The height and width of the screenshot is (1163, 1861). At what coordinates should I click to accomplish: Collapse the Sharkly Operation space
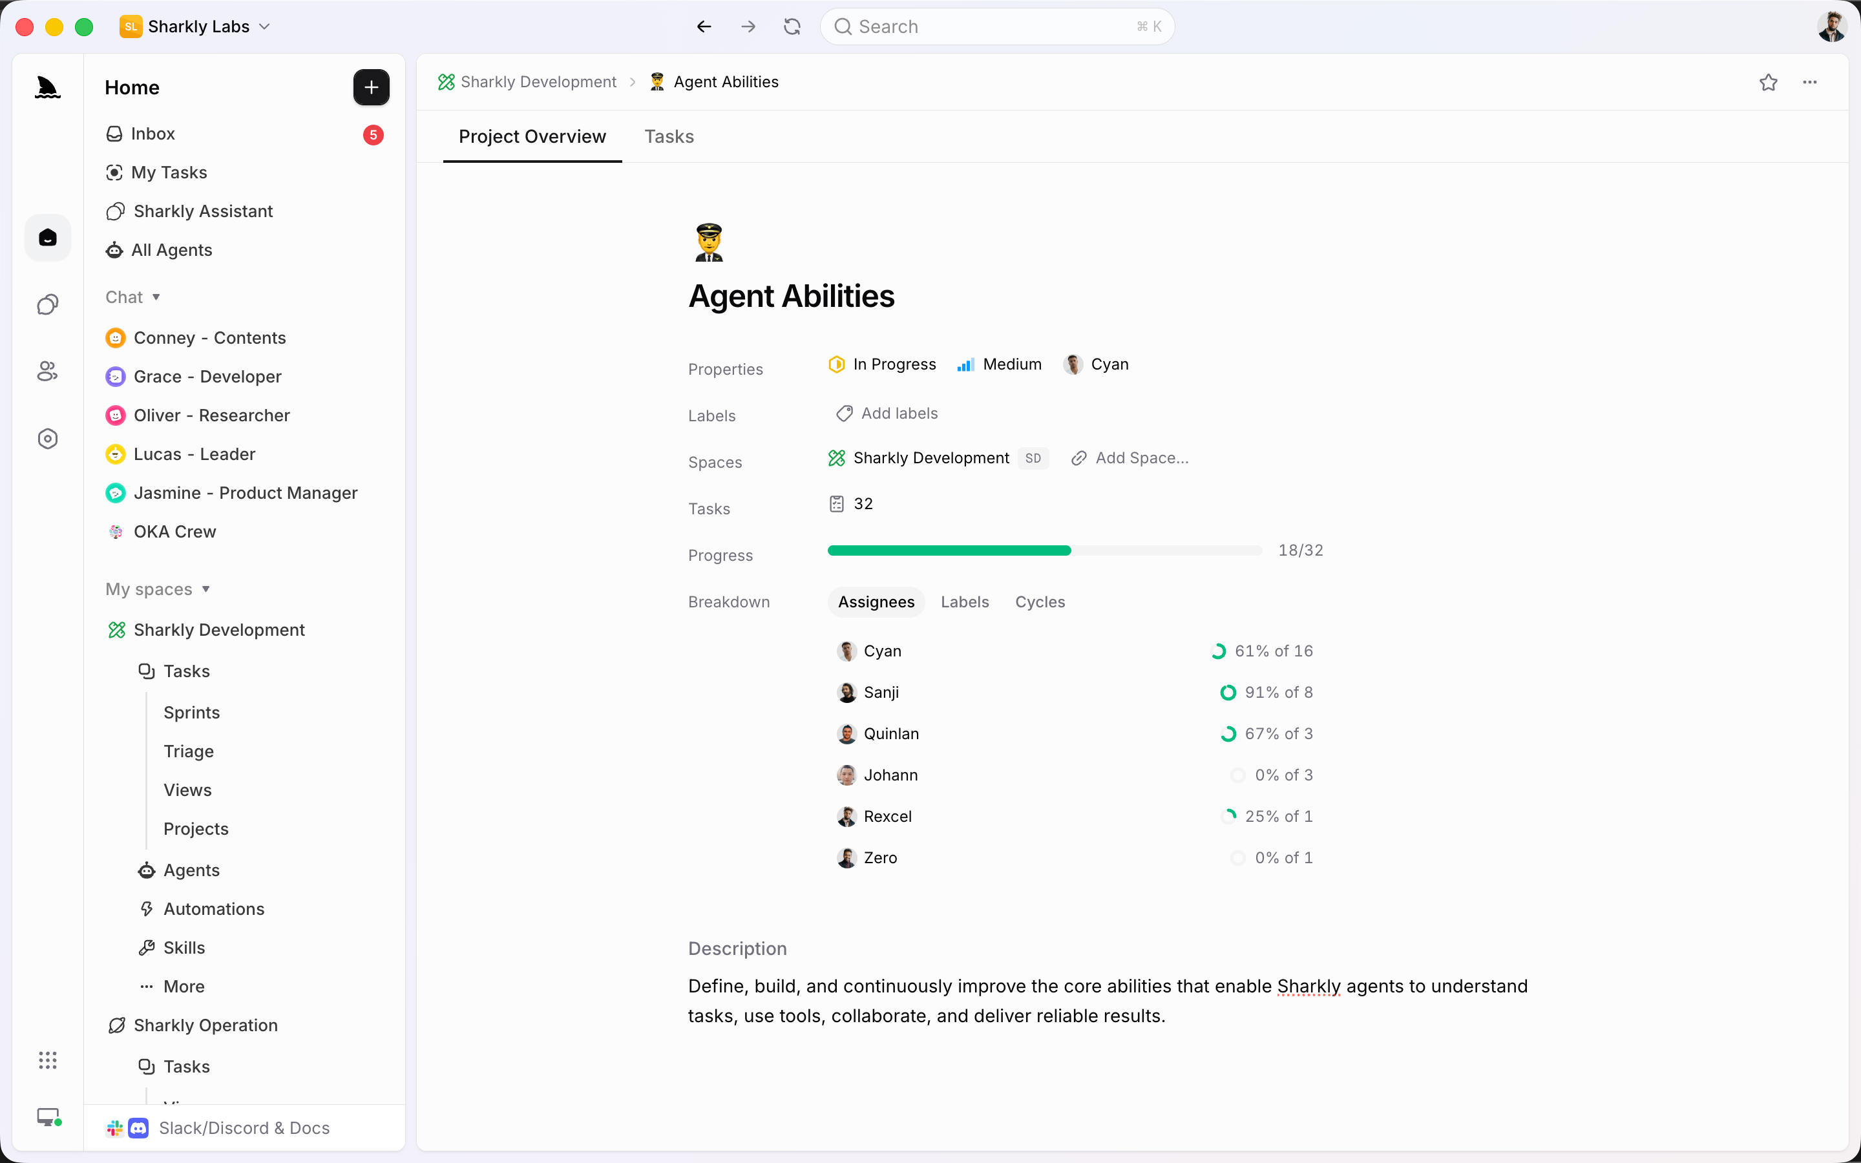tap(193, 1025)
